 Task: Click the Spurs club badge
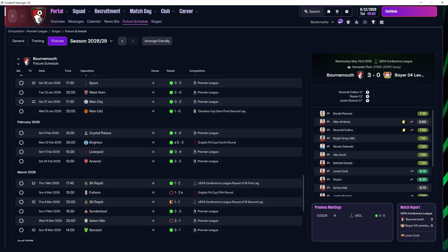86,83
